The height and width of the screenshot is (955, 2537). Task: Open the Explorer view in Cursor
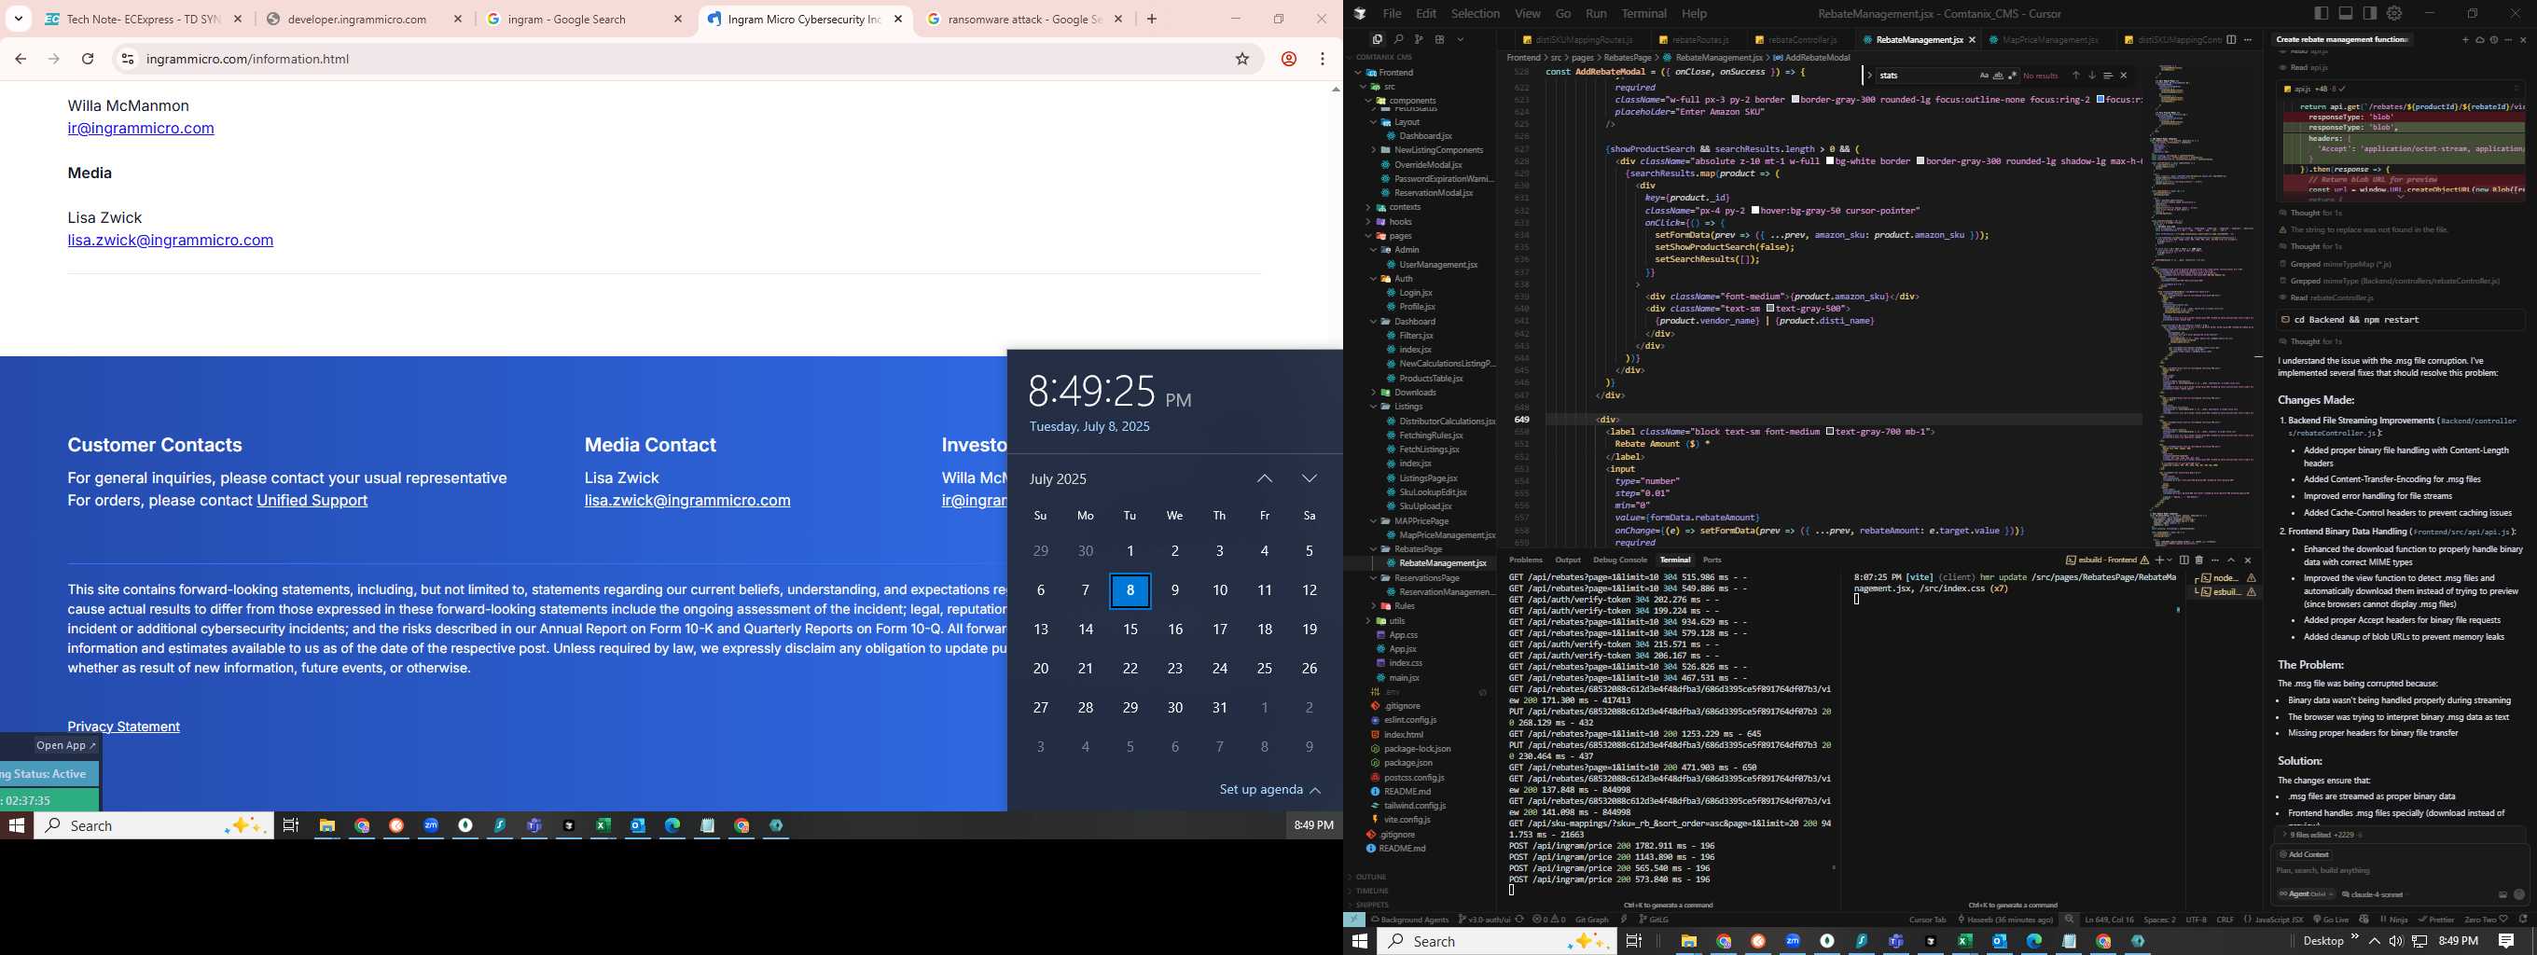point(1378,39)
